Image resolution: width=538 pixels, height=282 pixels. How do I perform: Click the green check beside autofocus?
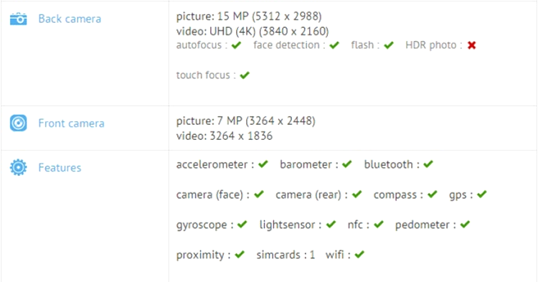click(237, 45)
